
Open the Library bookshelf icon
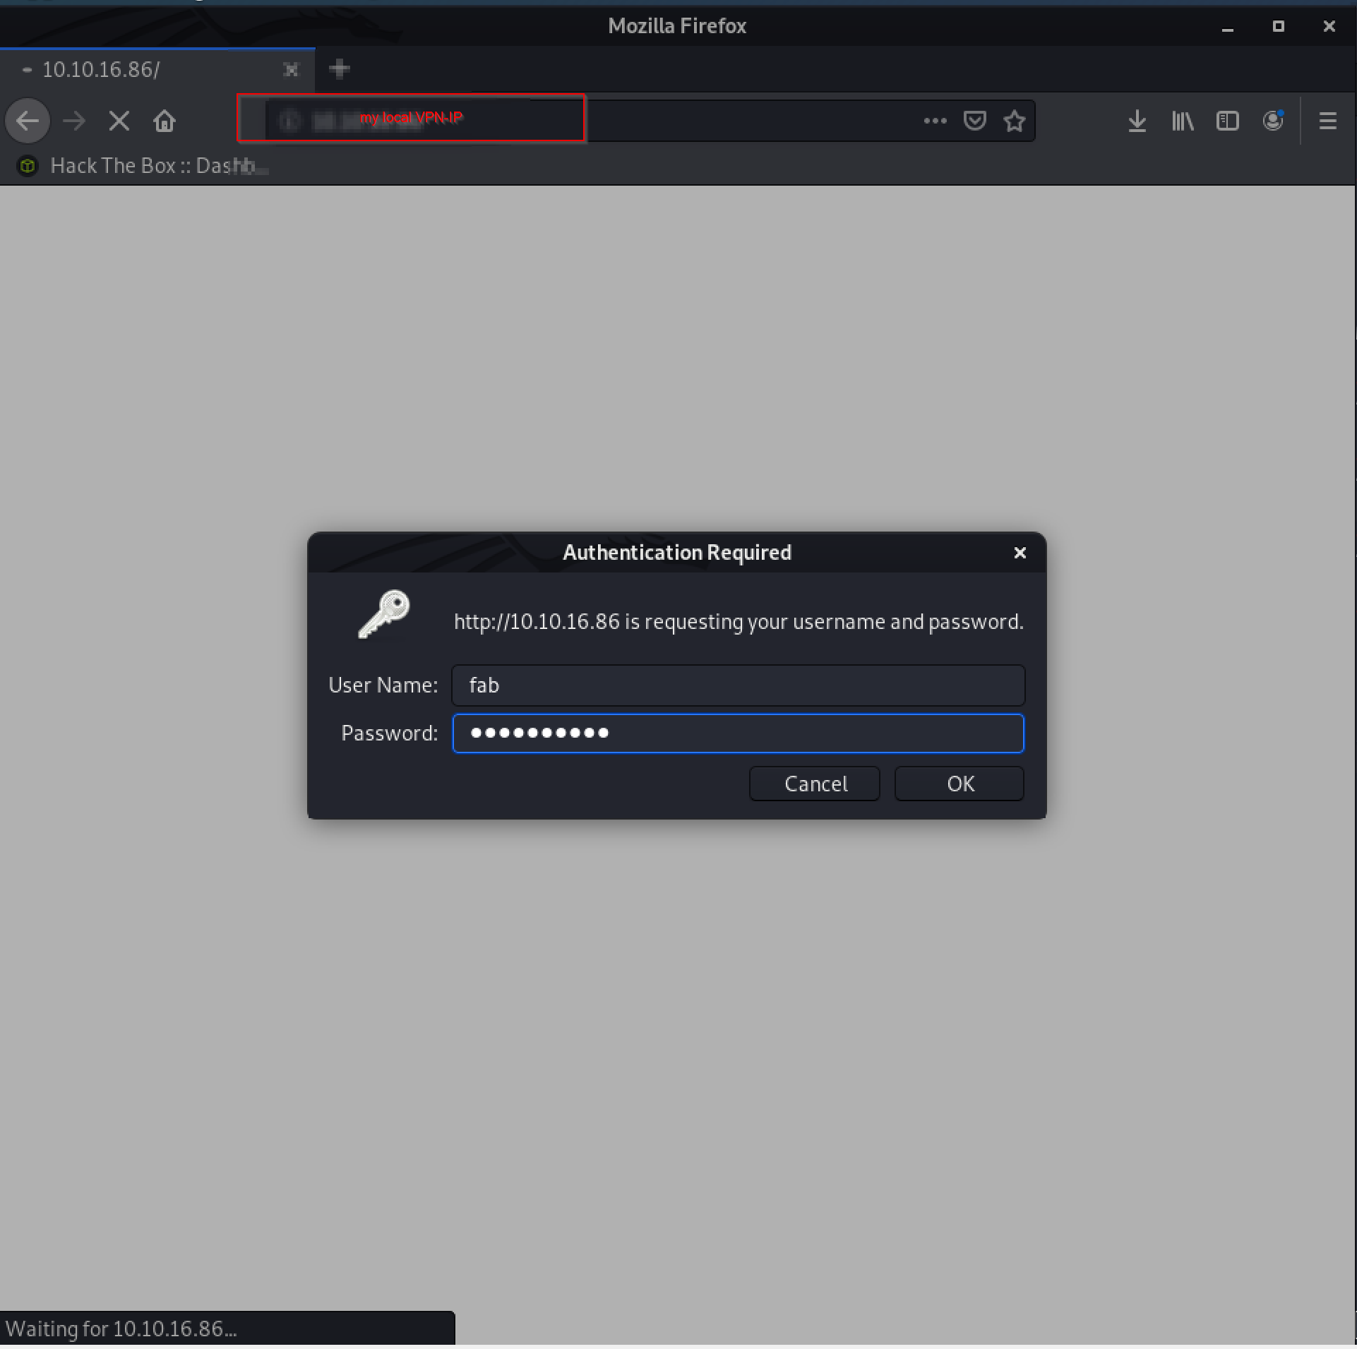(x=1183, y=121)
